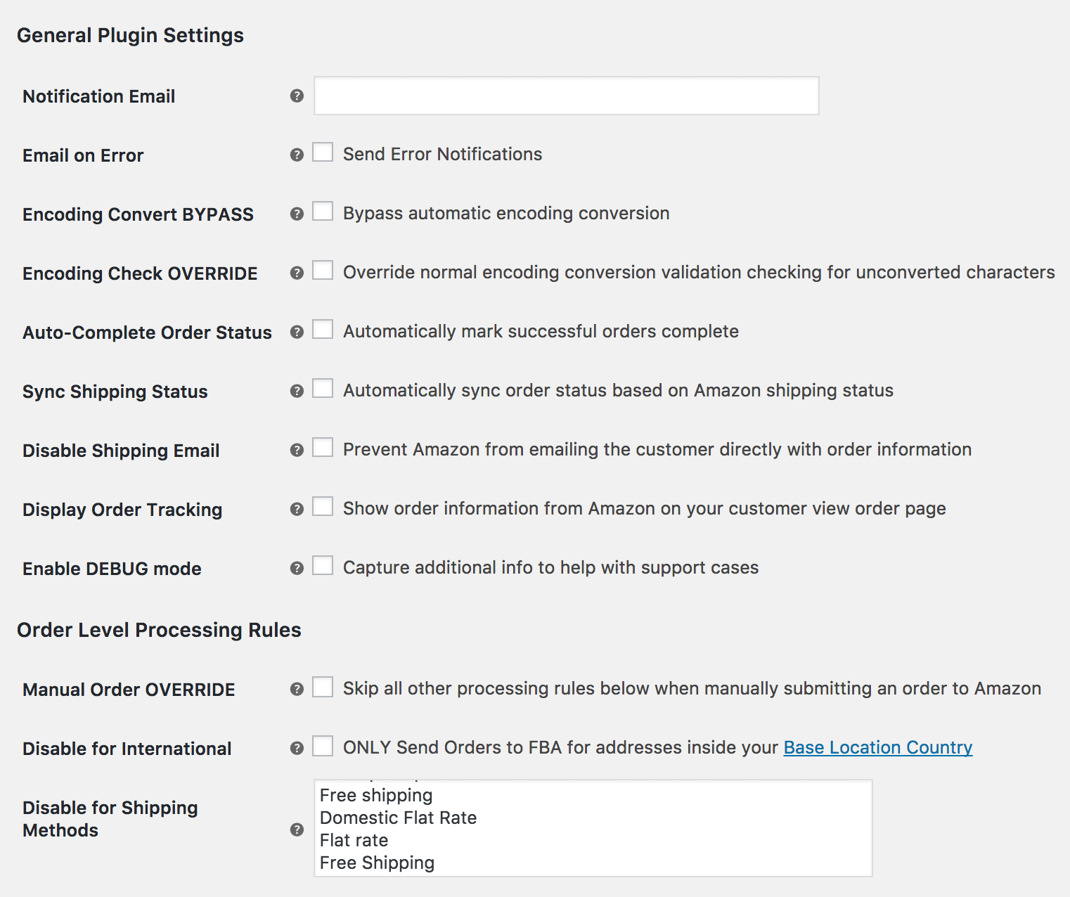This screenshot has width=1070, height=897.
Task: Click the help icon beside Notification Email
Action: [296, 96]
